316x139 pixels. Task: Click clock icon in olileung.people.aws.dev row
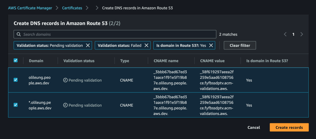click(x=65, y=80)
